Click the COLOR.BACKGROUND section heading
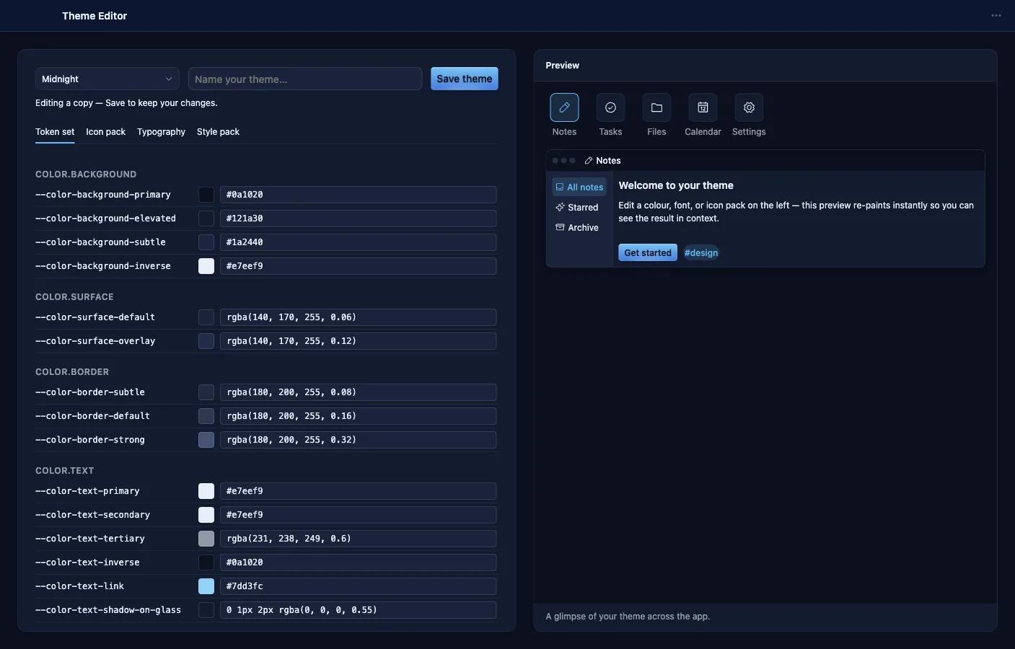Screen dimensions: 1015x649 pos(86,175)
